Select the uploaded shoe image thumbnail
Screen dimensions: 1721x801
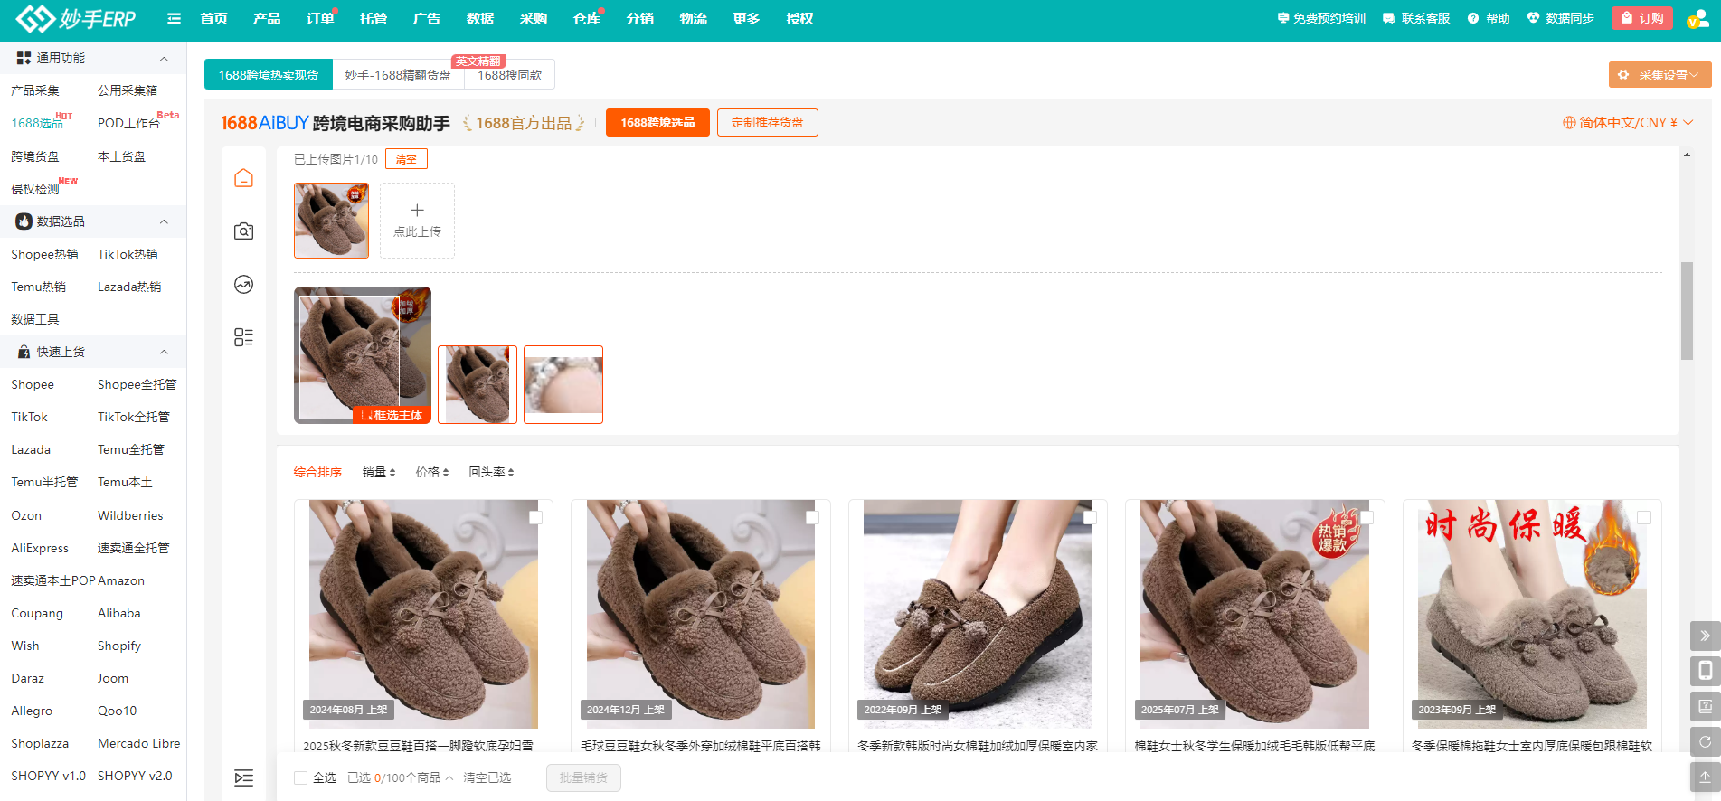coord(331,221)
